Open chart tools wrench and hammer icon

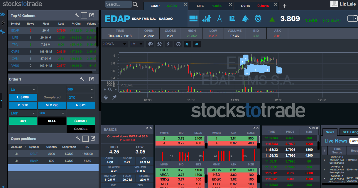coord(159,44)
